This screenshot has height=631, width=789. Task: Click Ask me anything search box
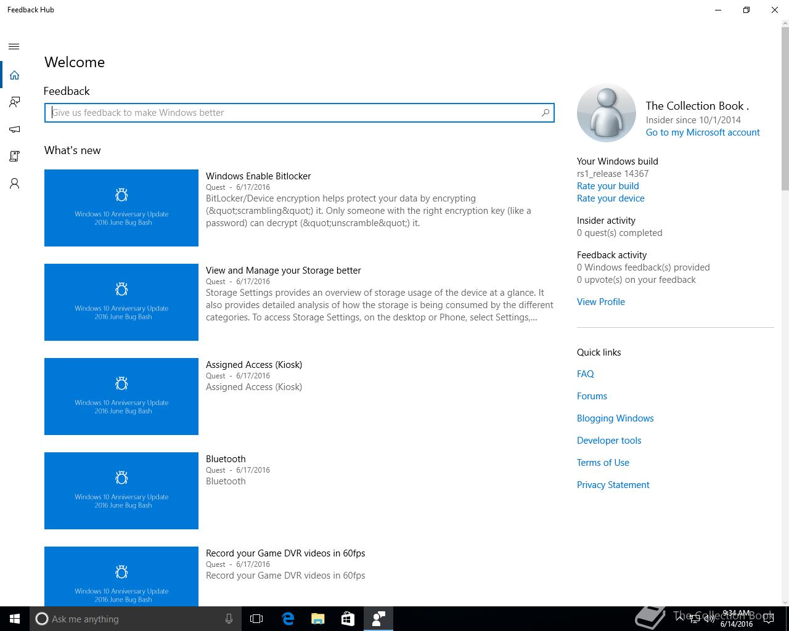[x=136, y=619]
